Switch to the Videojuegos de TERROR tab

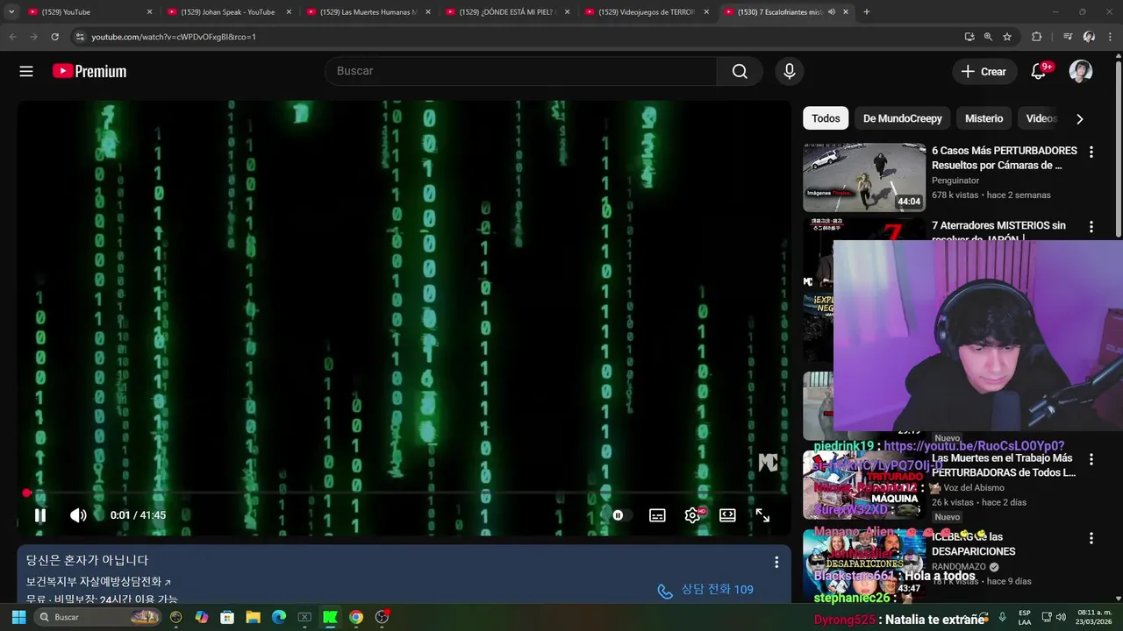pos(646,12)
